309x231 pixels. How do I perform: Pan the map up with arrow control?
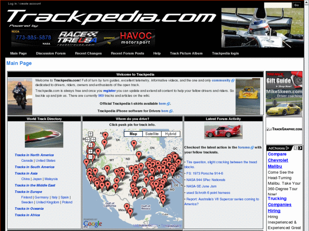(90, 134)
